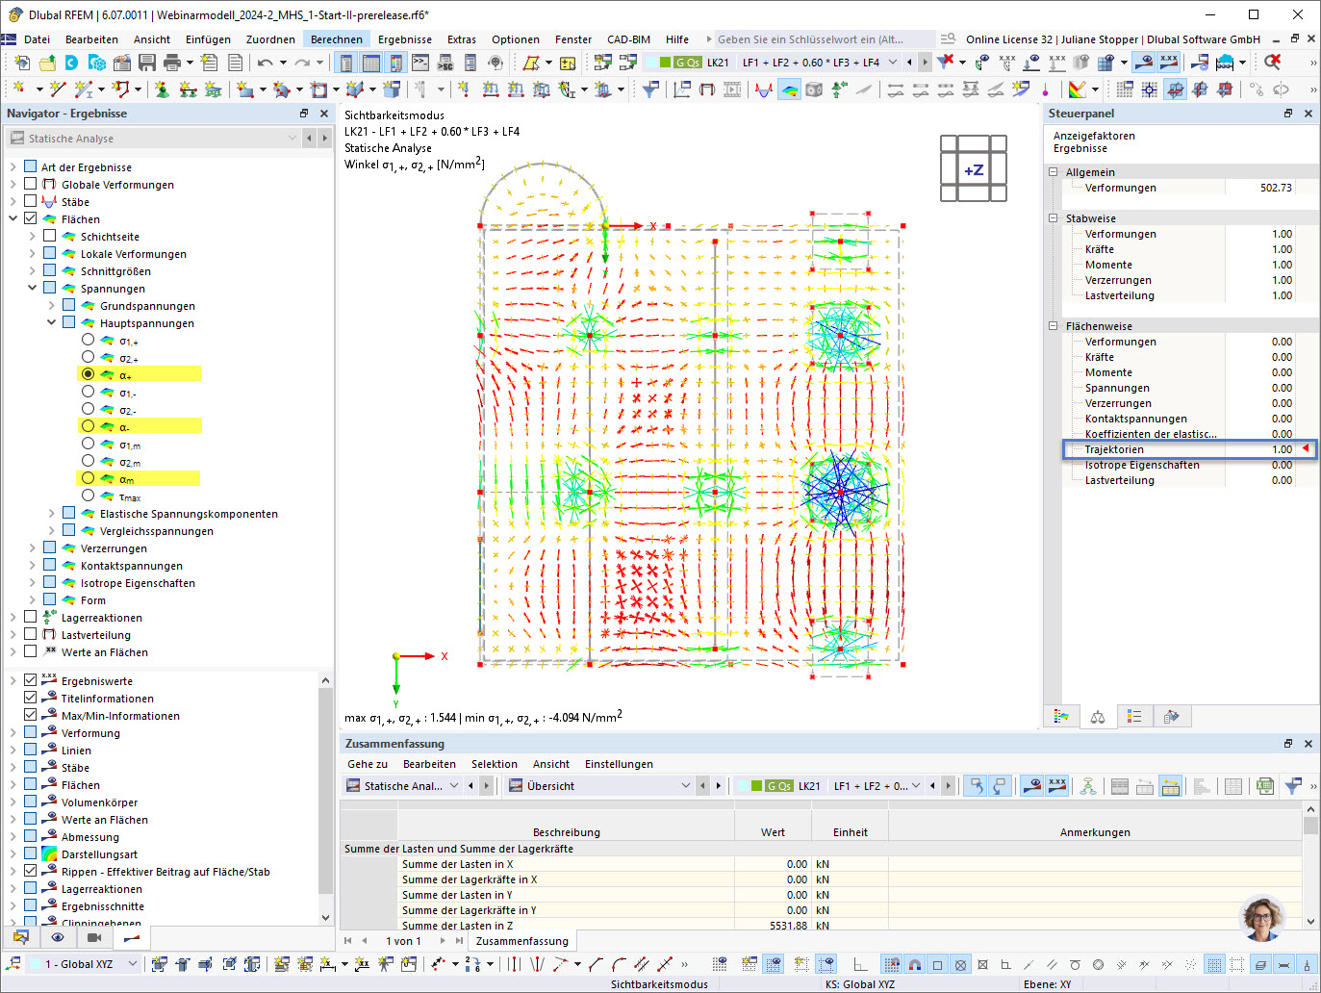This screenshot has height=993, width=1321.
Task: Collapse the Hauptspannungen tree node
Action: (x=51, y=322)
